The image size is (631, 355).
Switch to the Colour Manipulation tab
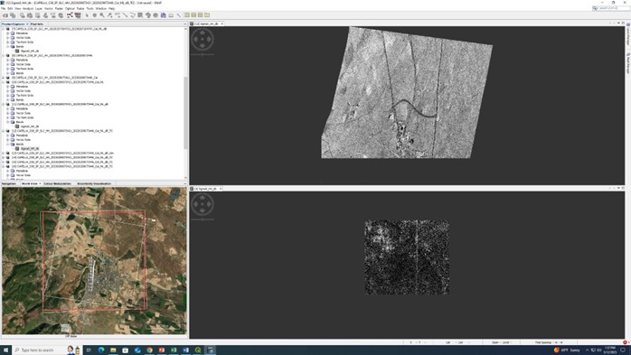point(58,183)
